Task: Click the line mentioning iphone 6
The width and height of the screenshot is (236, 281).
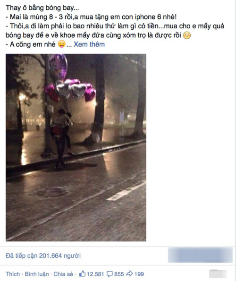Action: pyautogui.click(x=91, y=17)
